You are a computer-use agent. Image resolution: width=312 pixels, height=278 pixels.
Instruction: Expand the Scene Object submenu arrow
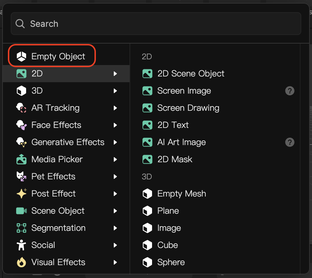115,211
